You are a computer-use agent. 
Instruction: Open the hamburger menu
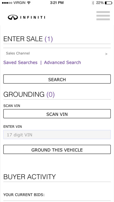pyautogui.click(x=103, y=16)
